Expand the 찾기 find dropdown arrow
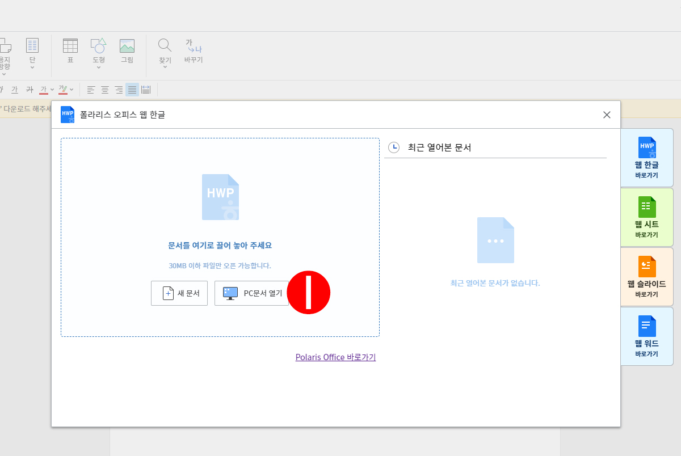This screenshot has height=456, width=681. point(165,67)
